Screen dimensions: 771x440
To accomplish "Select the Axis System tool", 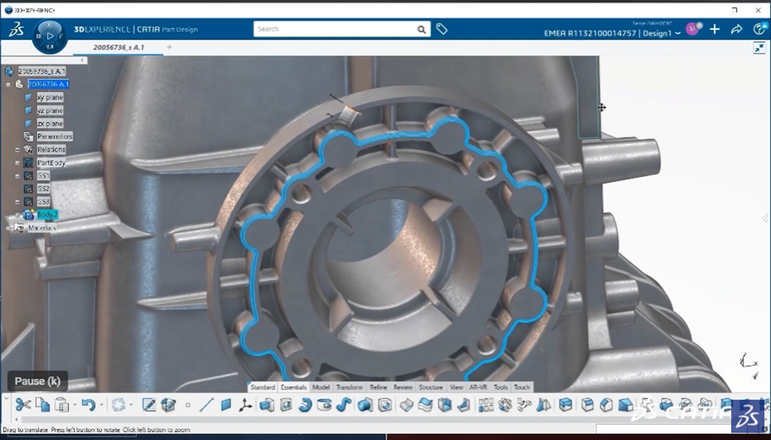I will tap(246, 404).
